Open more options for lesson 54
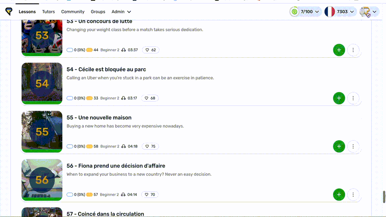 (x=353, y=98)
